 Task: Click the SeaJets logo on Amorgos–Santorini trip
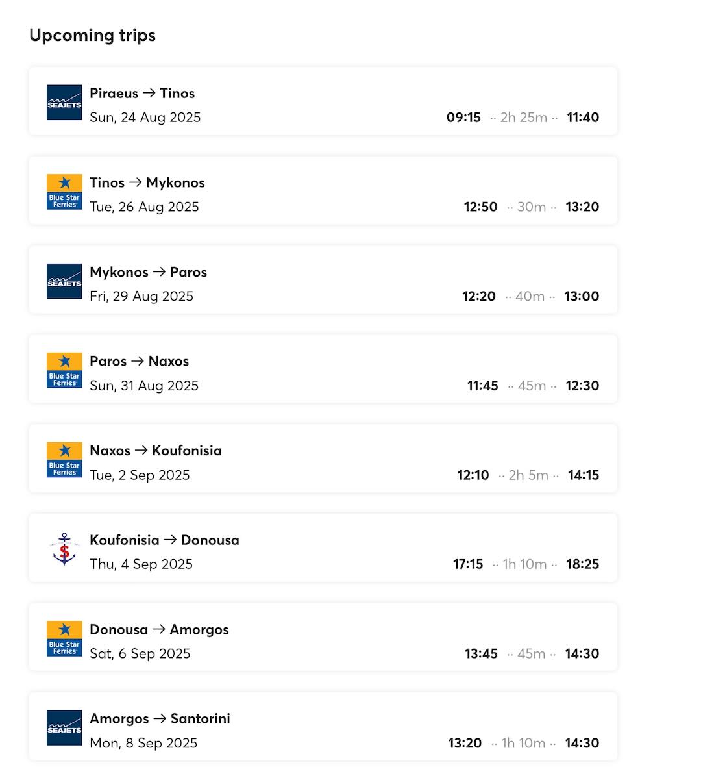(x=64, y=727)
